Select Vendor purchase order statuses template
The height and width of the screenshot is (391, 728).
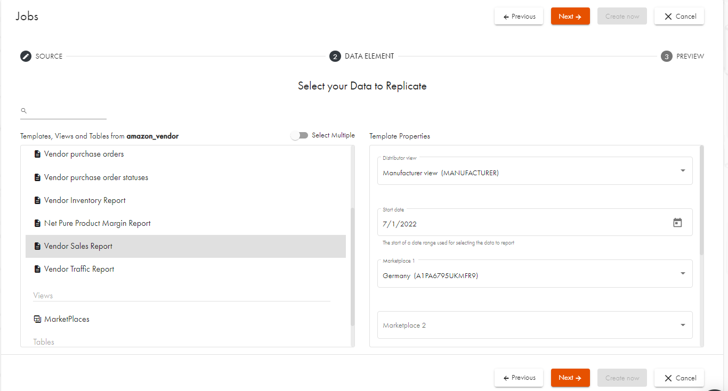(x=96, y=177)
